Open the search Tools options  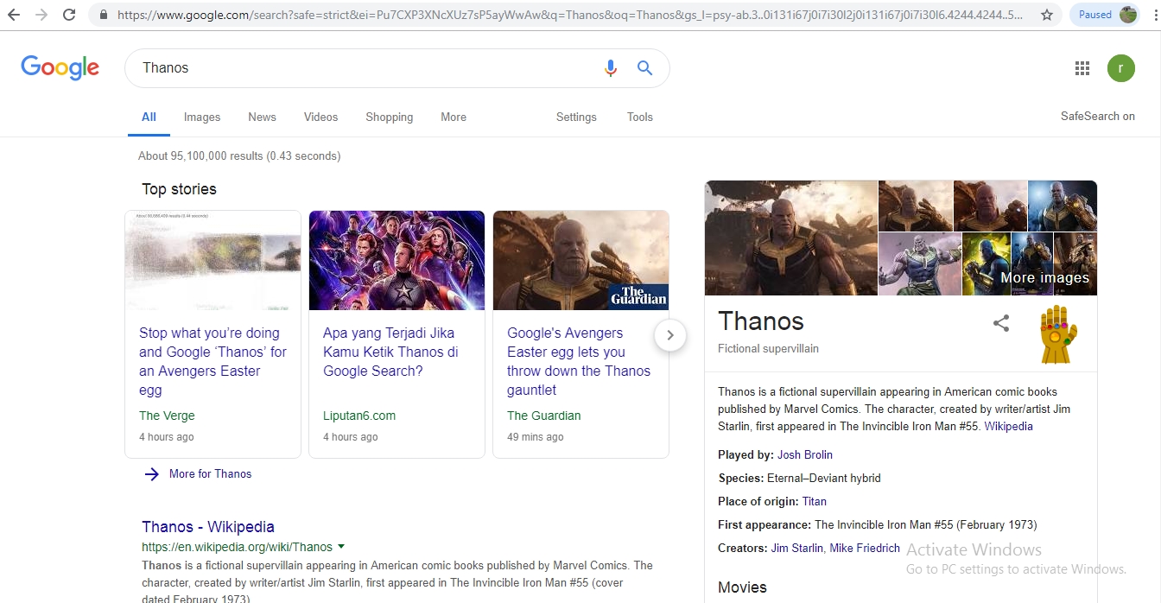tap(640, 117)
